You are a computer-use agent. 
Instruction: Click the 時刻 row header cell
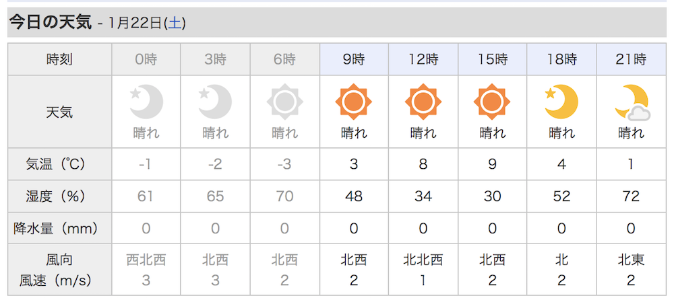tap(60, 59)
